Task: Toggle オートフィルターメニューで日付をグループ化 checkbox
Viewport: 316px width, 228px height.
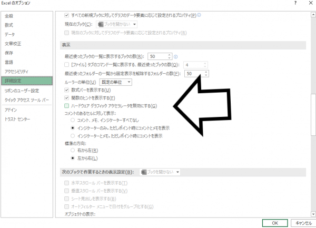Action: (x=66, y=206)
